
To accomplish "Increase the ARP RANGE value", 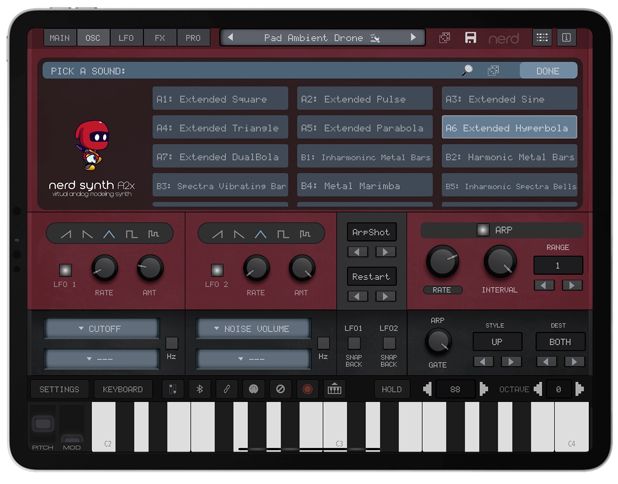I will click(572, 285).
